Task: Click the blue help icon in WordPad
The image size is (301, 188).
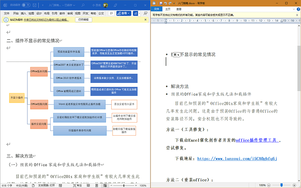Action: click(298, 9)
